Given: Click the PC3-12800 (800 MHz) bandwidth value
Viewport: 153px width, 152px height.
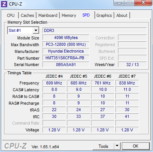Looking at the screenshot, I should (x=66, y=44).
